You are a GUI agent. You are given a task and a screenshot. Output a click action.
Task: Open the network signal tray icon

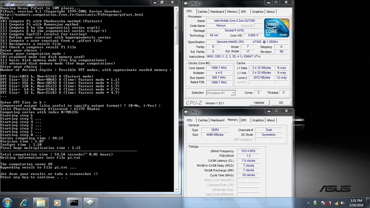click(336, 203)
